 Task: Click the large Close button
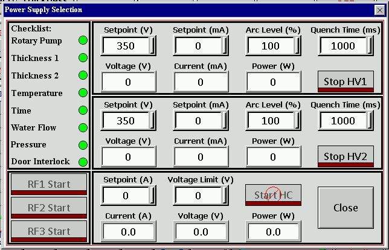346,208
